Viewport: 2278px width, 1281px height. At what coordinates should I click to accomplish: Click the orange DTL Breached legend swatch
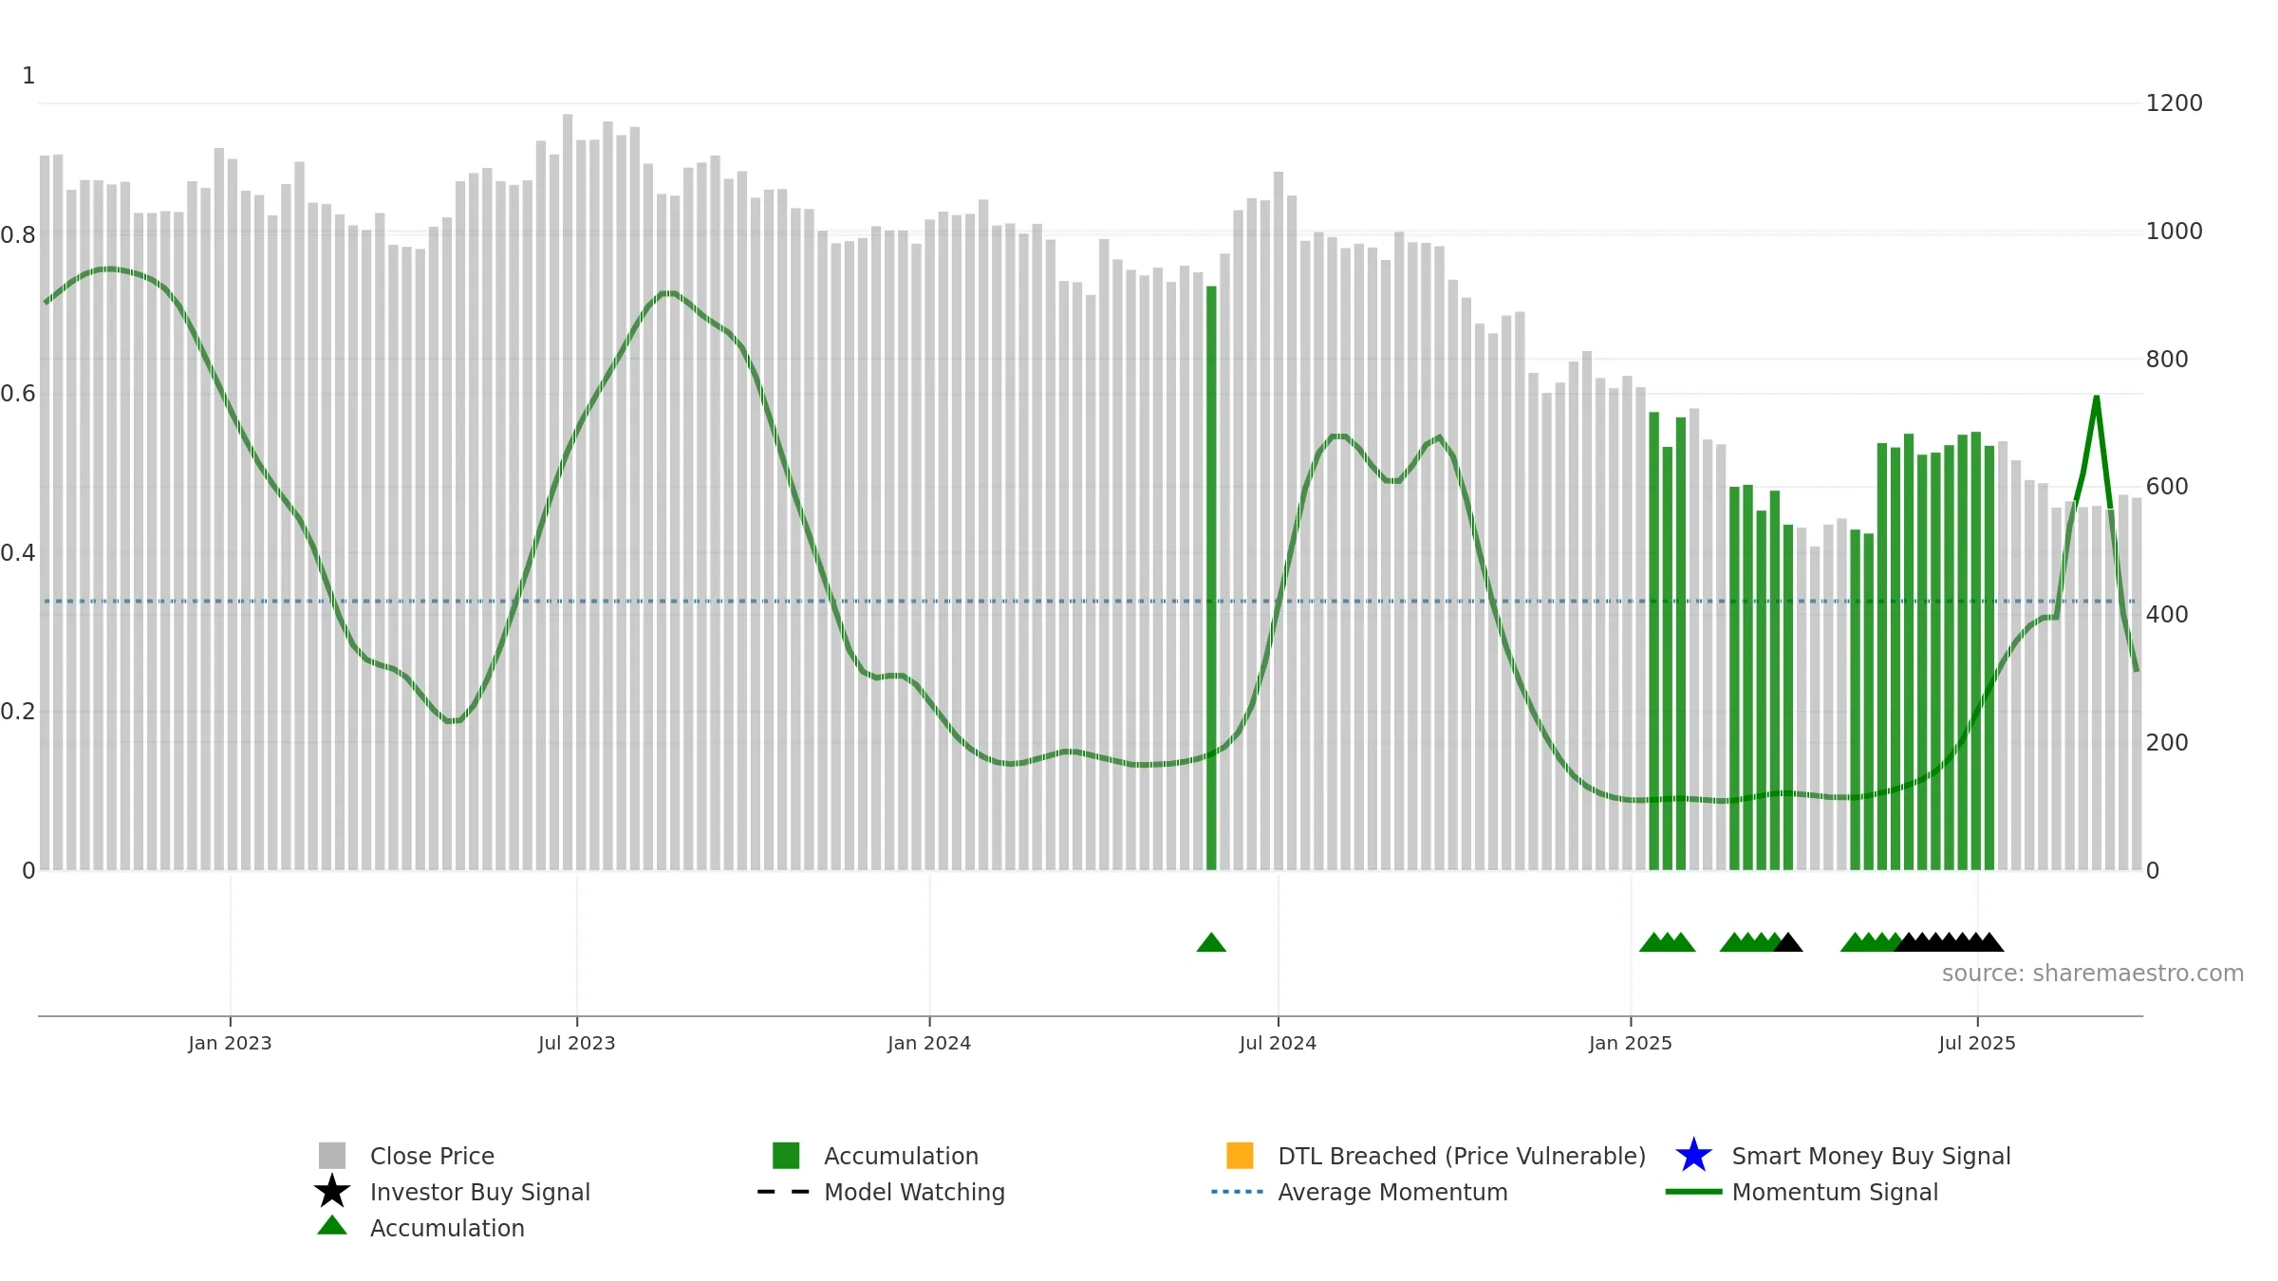pos(1240,1156)
